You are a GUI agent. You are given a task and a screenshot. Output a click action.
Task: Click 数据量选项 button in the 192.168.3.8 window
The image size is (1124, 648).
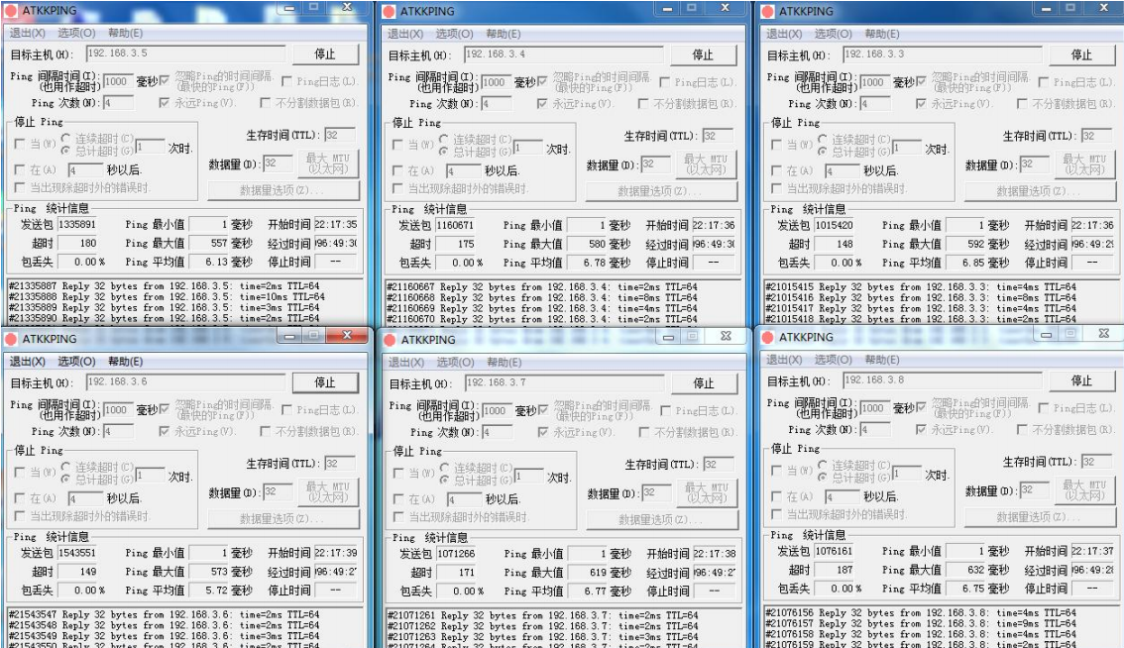[x=1040, y=517]
